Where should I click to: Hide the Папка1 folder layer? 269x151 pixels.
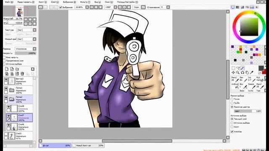click(6, 89)
